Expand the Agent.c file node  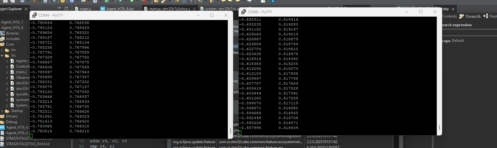[x=7, y=61]
